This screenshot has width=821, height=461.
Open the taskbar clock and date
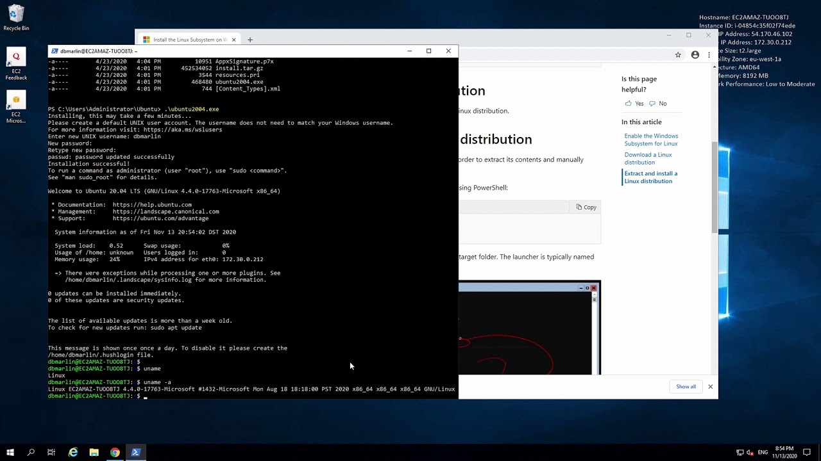(784, 453)
